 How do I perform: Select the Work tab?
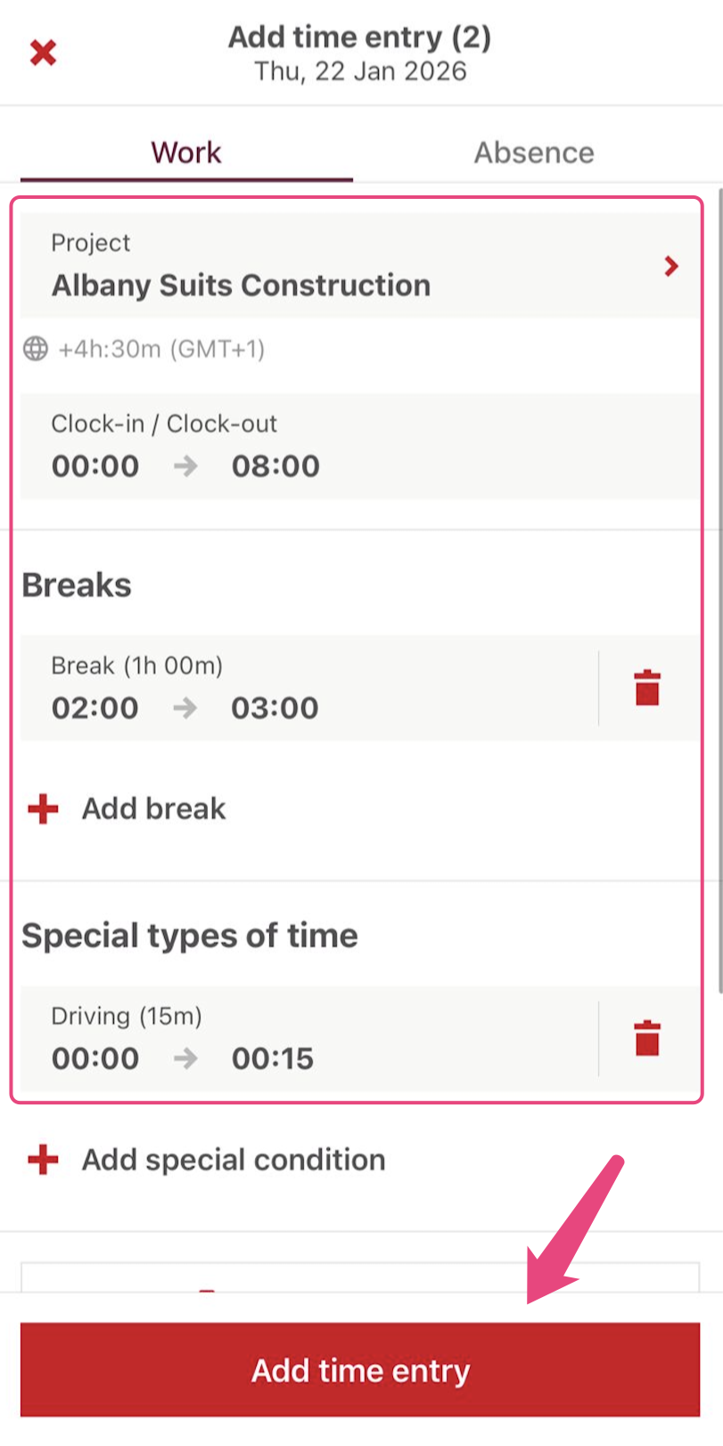[x=185, y=153]
